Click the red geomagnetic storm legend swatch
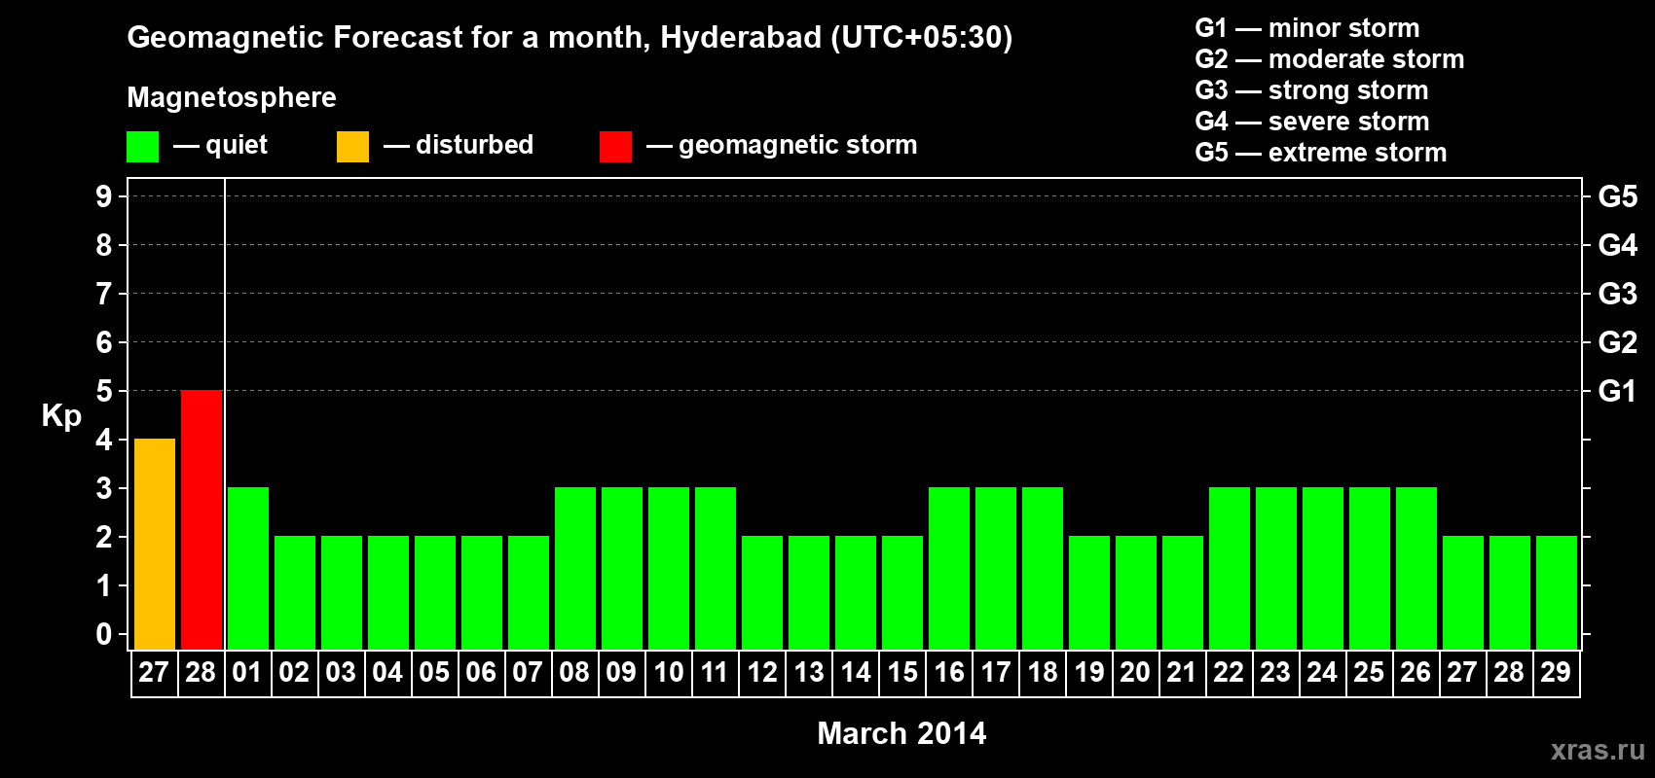Screen dimensions: 1655x778 [615, 147]
